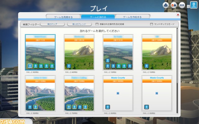This screenshot has width=199, height=124.
Task: Select the game card active 2分前
Action: 118,52
